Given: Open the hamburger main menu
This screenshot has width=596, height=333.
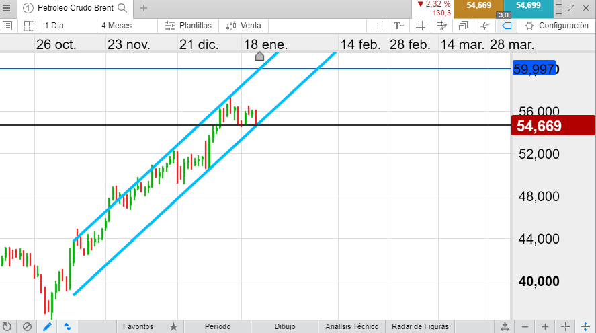Looking at the screenshot, I should (7, 8).
